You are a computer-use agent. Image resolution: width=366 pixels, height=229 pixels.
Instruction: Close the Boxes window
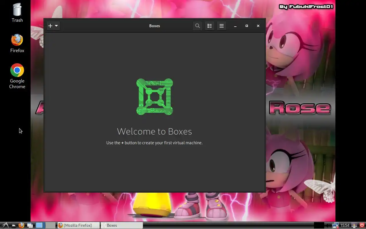(x=258, y=26)
